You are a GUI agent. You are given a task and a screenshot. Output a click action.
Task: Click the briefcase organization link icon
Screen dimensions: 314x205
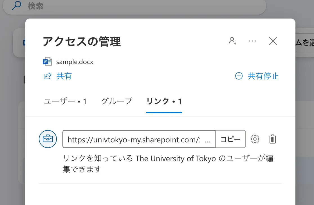click(48, 139)
